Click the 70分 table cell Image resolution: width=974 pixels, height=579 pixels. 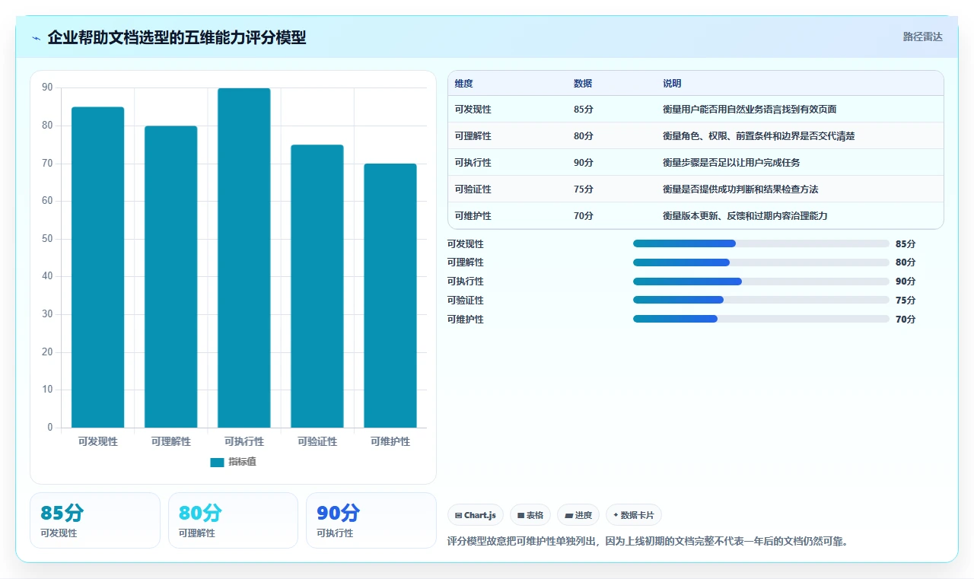[584, 216]
